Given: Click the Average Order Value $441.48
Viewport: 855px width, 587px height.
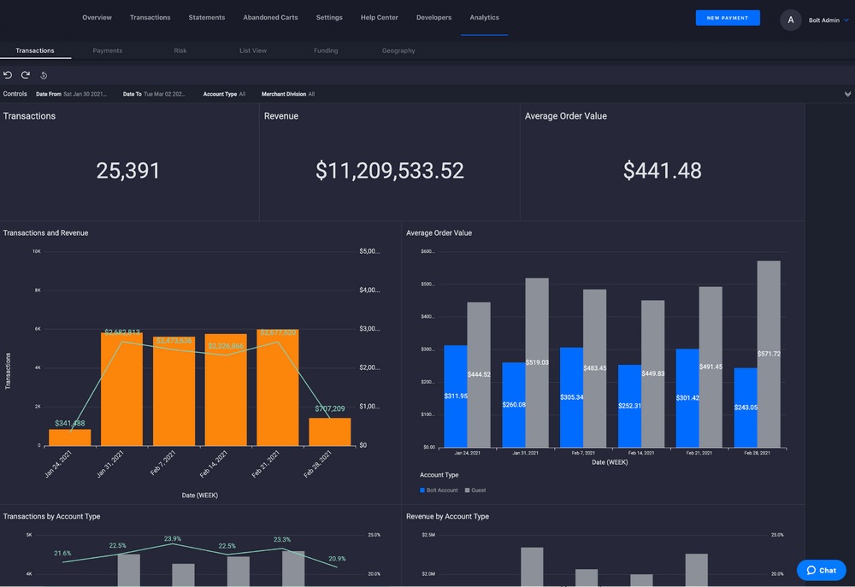Looking at the screenshot, I should point(662,171).
